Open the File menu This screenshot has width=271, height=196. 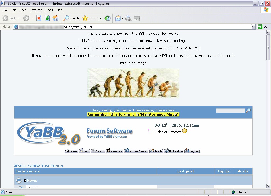pyautogui.click(x=4, y=10)
